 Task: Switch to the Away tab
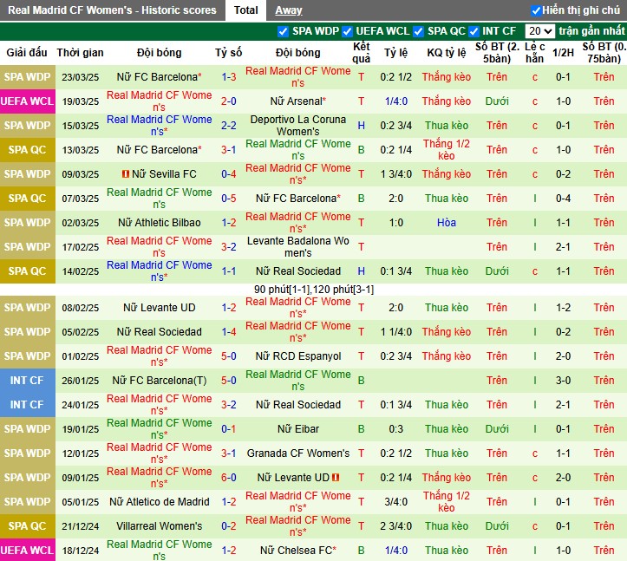[x=288, y=10]
